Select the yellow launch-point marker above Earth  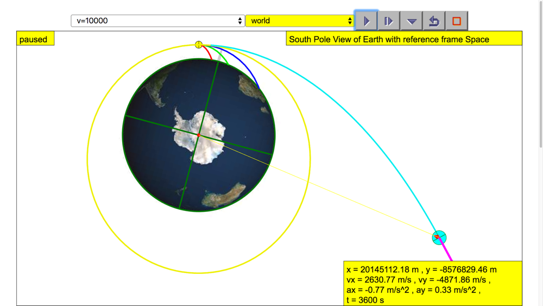198,45
